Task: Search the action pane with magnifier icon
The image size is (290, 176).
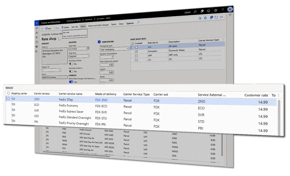Action: tap(138, 22)
